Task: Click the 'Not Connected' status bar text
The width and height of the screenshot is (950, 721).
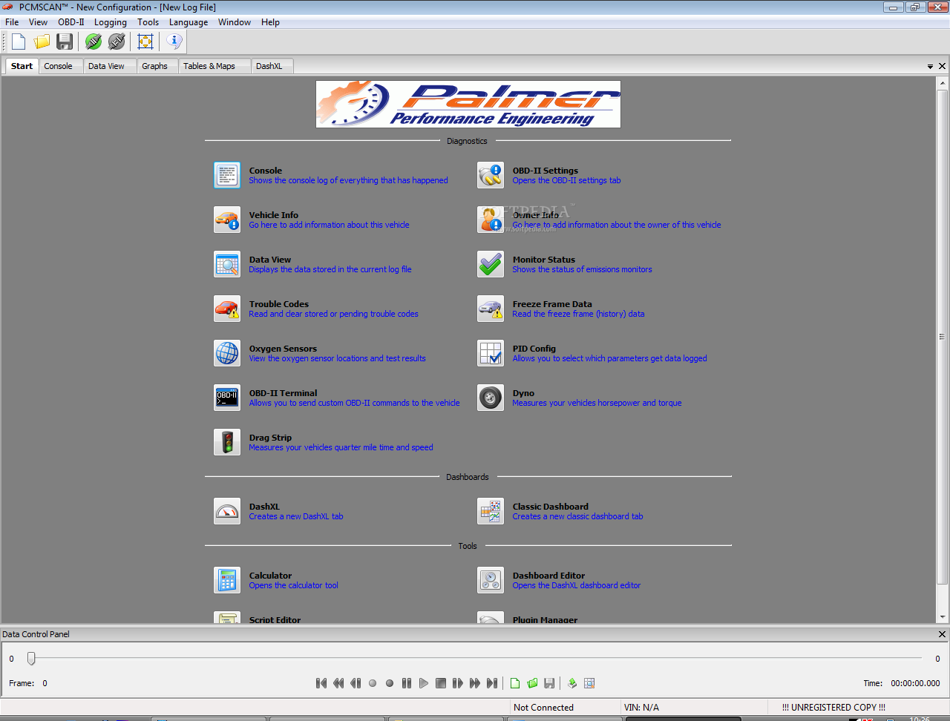Action: tap(543, 708)
